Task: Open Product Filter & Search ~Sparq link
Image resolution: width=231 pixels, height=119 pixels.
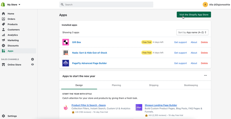Action: pyautogui.click(x=88, y=105)
